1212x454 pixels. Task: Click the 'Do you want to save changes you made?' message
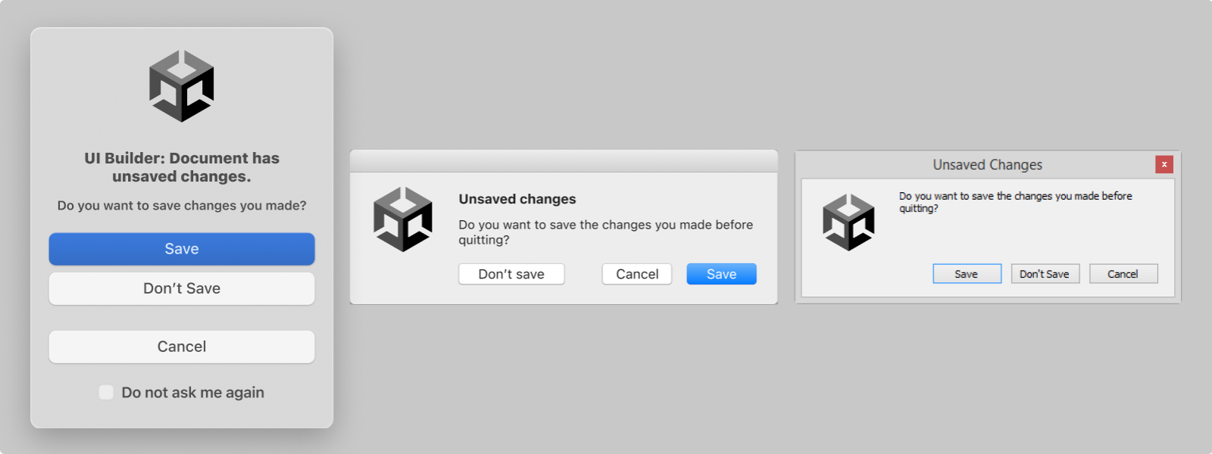pos(182,206)
